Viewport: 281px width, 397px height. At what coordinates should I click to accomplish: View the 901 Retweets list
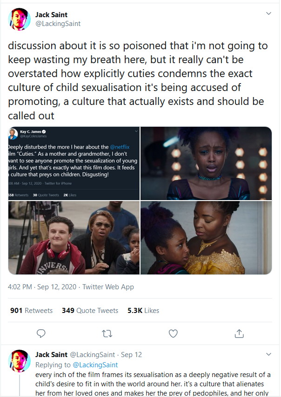click(x=32, y=311)
